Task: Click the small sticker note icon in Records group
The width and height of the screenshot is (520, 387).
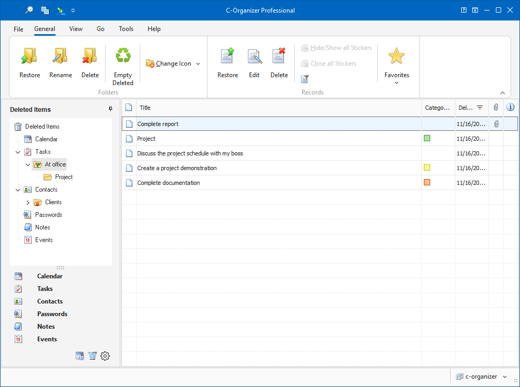Action: [x=305, y=79]
